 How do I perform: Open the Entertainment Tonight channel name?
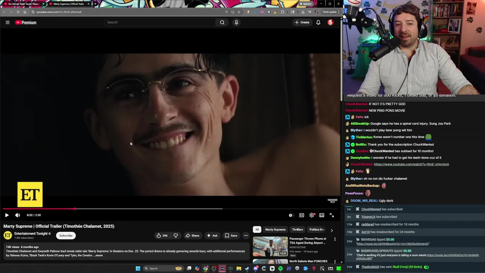click(x=31, y=234)
